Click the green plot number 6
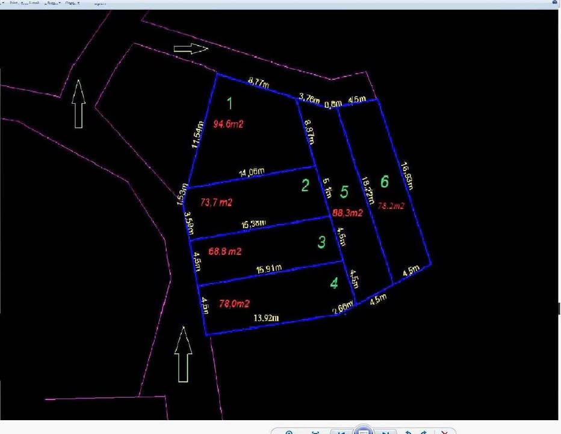Screen dimensions: 561x434 point(385,181)
